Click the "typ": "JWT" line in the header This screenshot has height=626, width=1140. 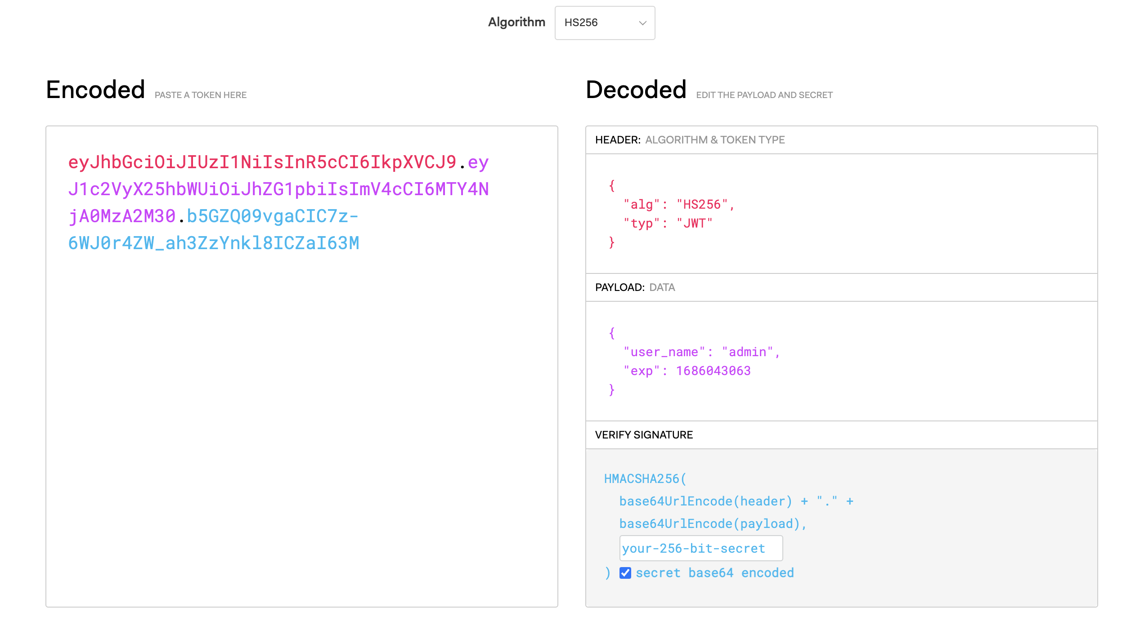tap(668, 224)
